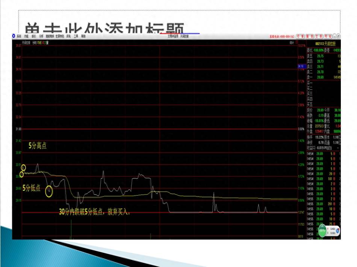Click the 行情 button at top right
357x267 pixels.
(x=300, y=36)
